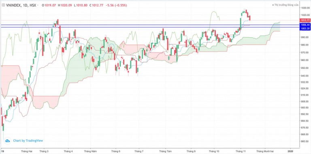The width and height of the screenshot is (311, 154).
Task: Click 'Tháng 11' on the time axis
Action: point(241,152)
